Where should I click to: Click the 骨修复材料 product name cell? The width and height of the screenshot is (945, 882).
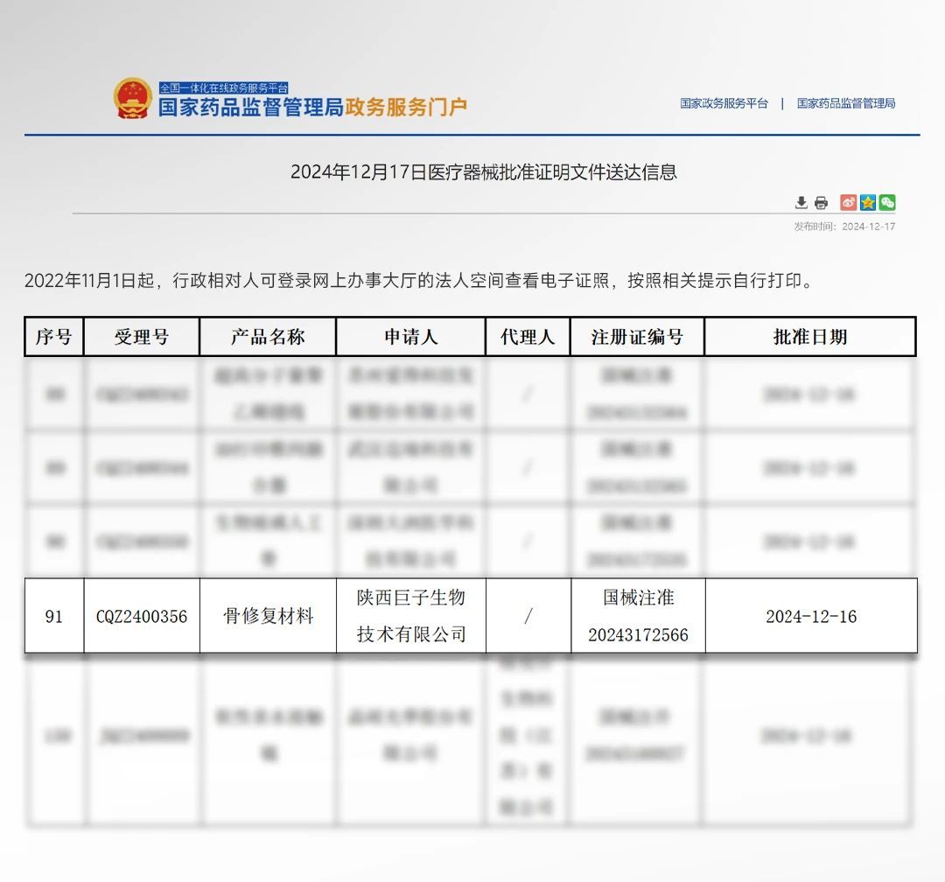click(268, 617)
